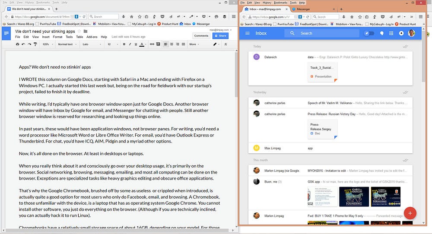Click the Docs page vertical scrollbar
Viewport: 432px width, 234px height.
pyautogui.click(x=236, y=74)
